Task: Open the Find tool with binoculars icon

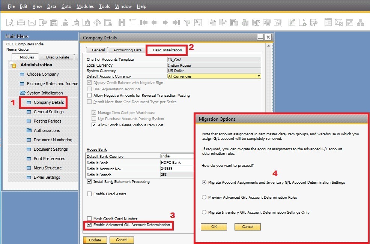Action: (122, 22)
